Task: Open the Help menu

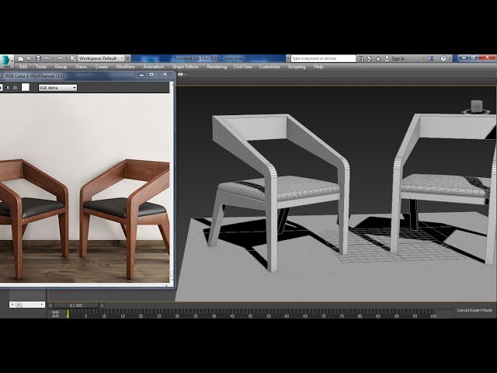Action: (318, 67)
